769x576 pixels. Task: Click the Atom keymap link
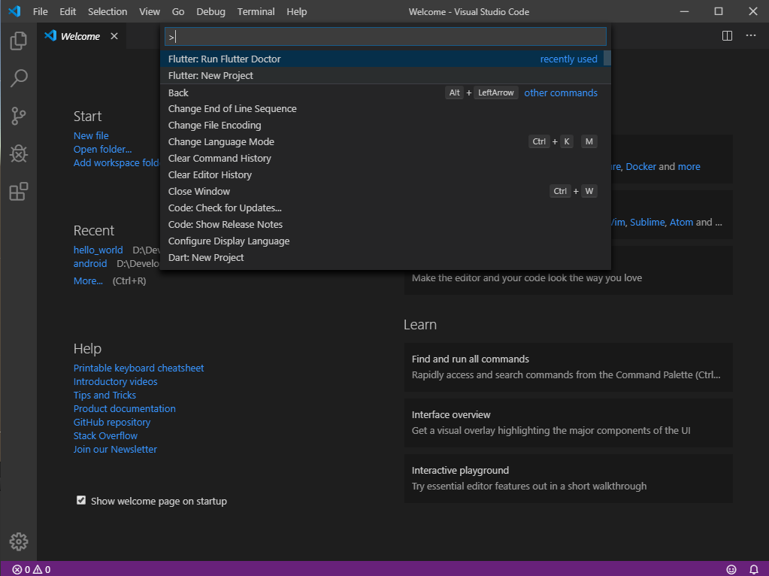(681, 223)
